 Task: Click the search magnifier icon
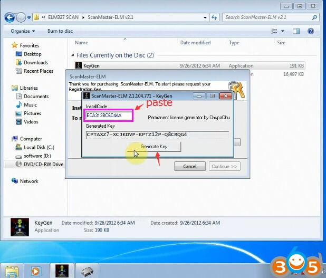pyautogui.click(x=314, y=17)
